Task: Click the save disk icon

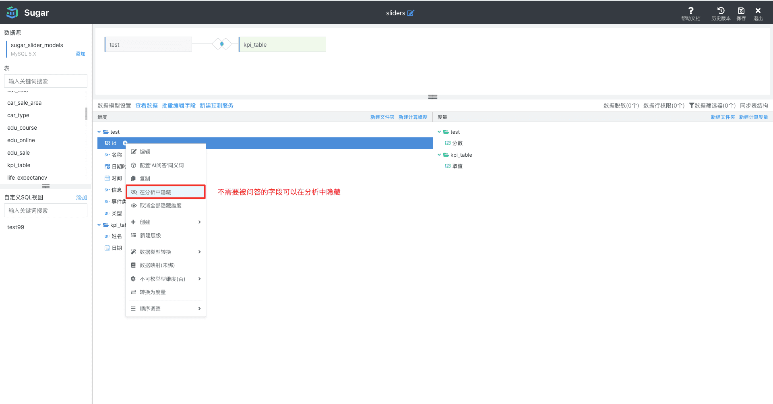Action: pyautogui.click(x=741, y=10)
